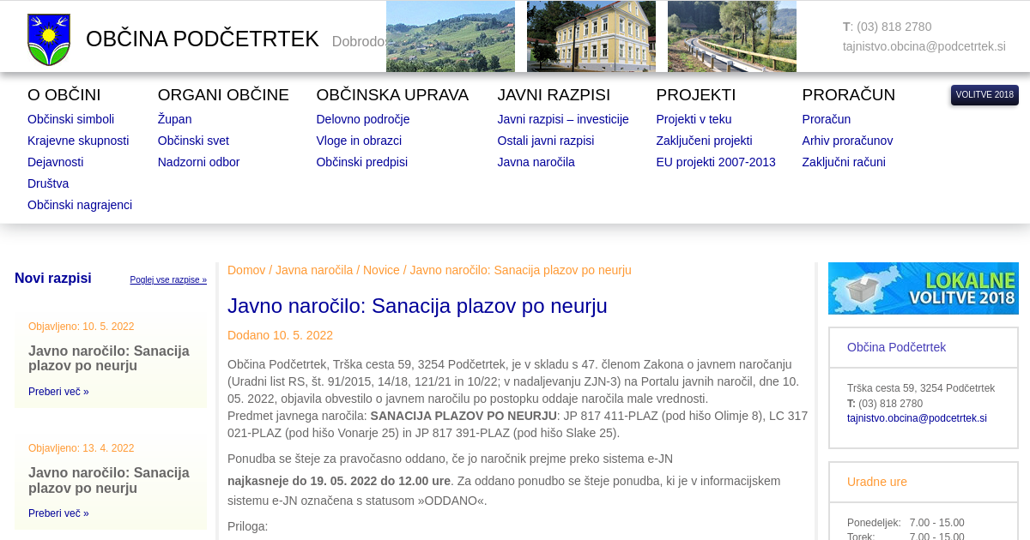The height and width of the screenshot is (540, 1030).
Task: Navigate to Projekti v teku
Action: [x=694, y=119]
